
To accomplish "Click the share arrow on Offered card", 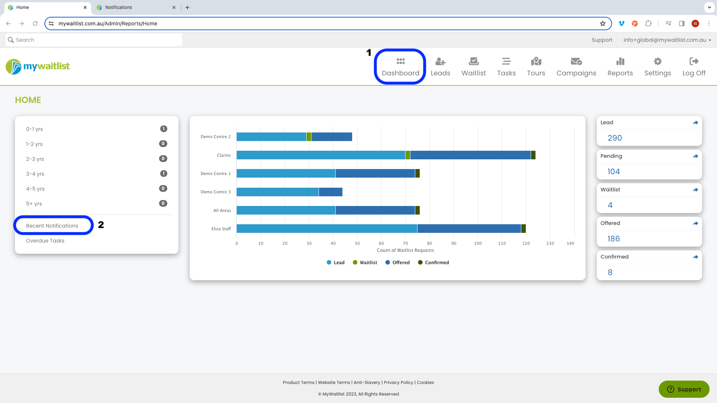I will [x=695, y=224].
